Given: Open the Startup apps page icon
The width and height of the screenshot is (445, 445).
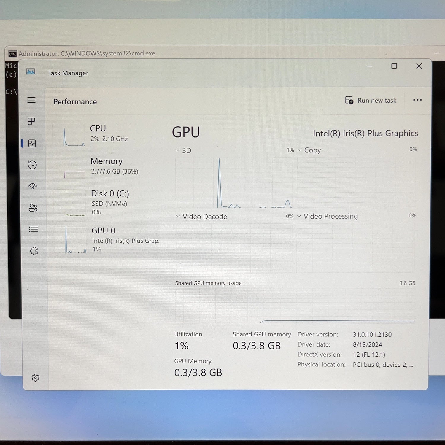Looking at the screenshot, I should coord(33,186).
